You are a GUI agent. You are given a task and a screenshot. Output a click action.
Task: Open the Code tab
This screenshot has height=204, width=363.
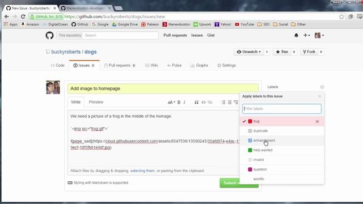pos(58,66)
